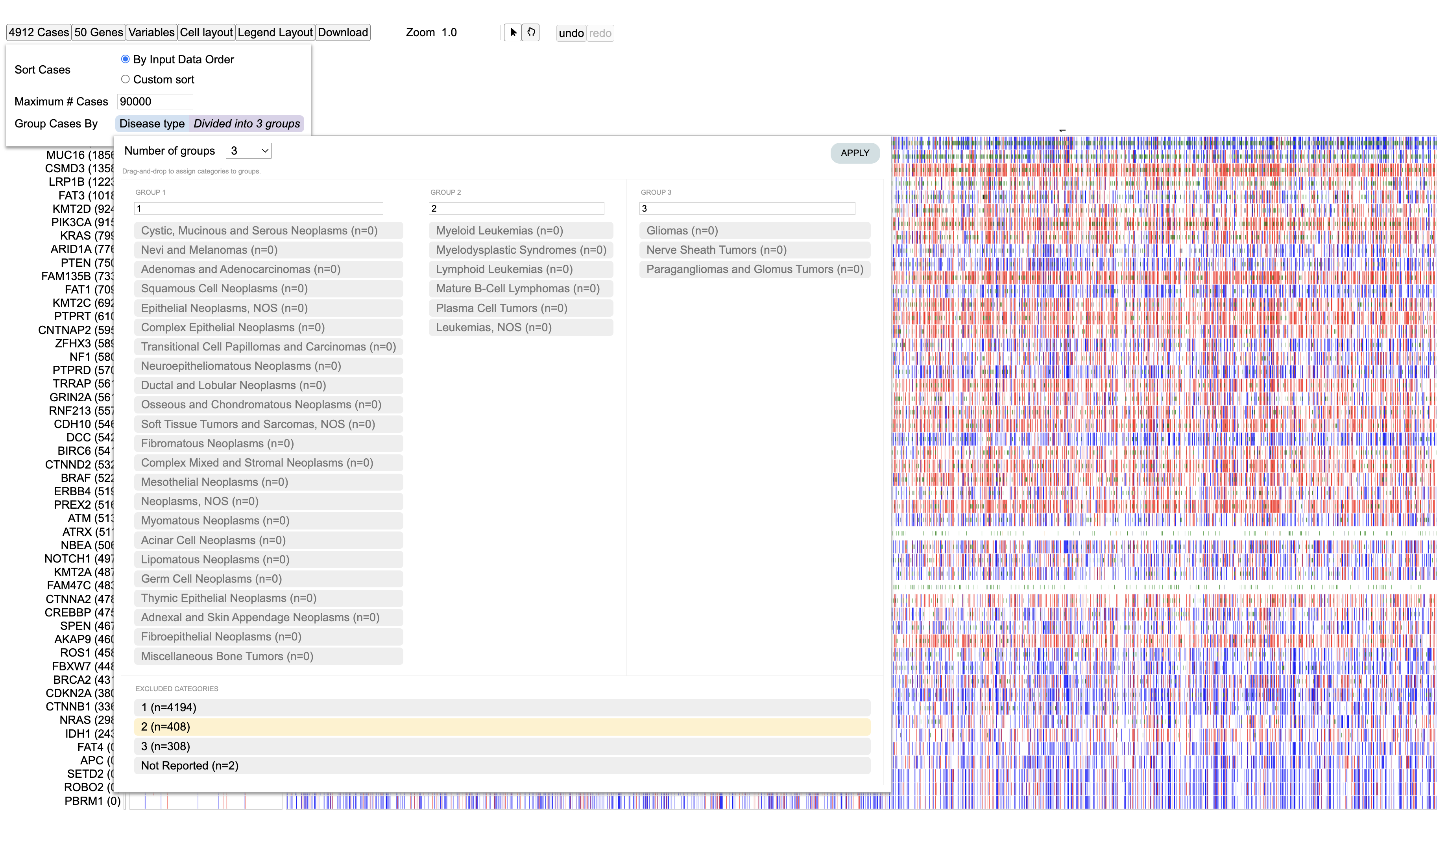Click Divided into 3 groups
The image size is (1437, 847).
click(247, 123)
